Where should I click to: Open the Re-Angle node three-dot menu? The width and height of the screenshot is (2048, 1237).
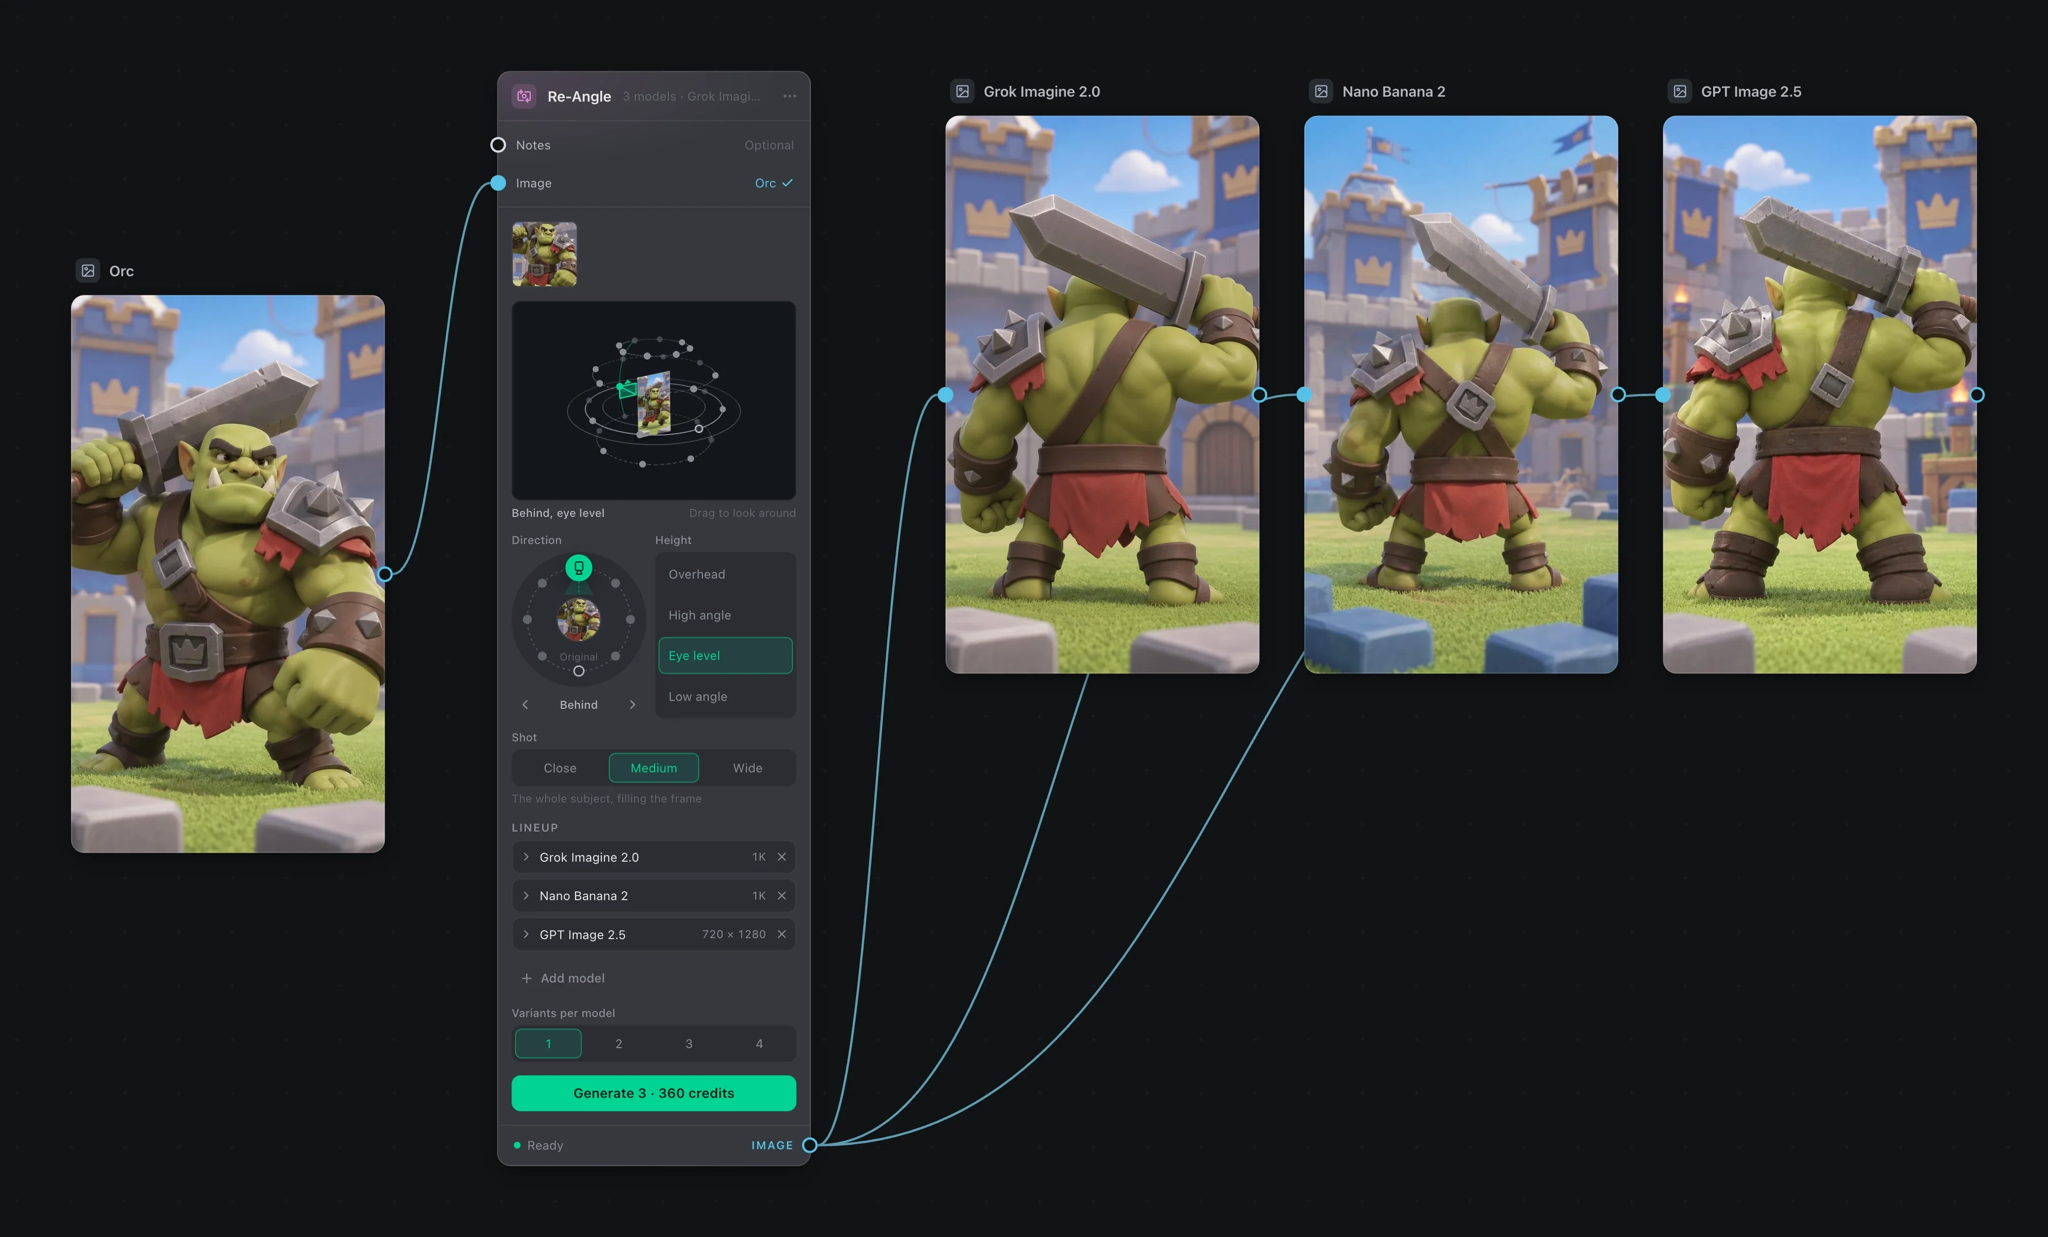coord(790,97)
